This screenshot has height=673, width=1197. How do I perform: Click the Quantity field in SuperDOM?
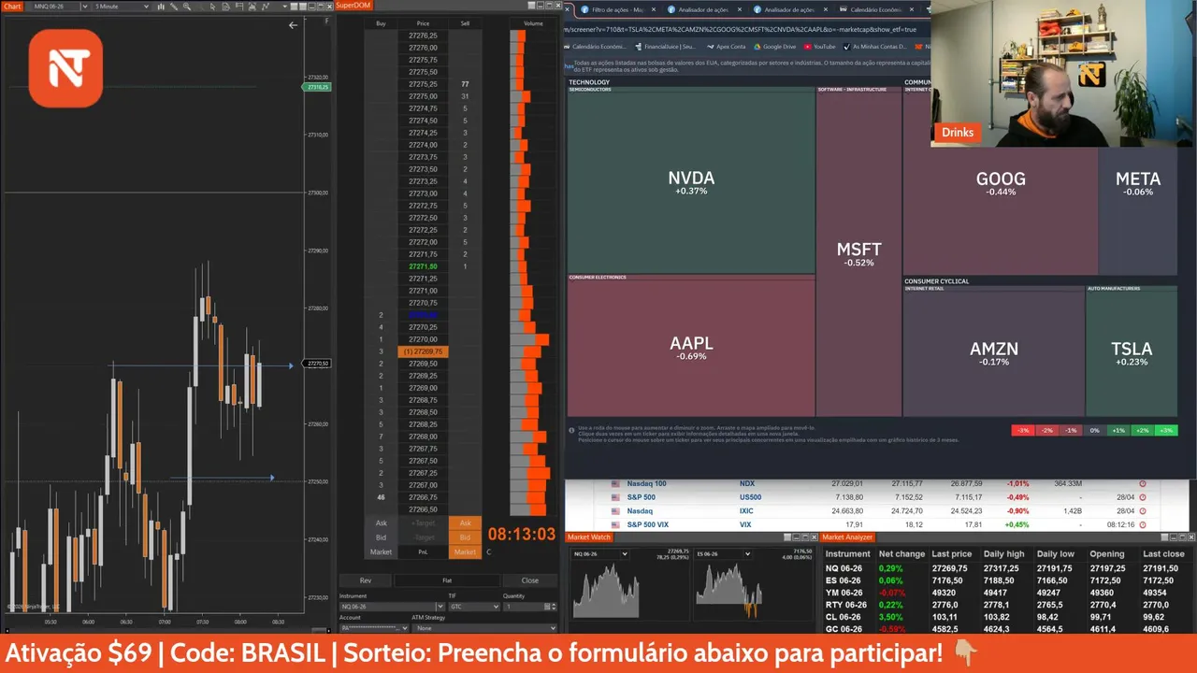click(x=530, y=607)
